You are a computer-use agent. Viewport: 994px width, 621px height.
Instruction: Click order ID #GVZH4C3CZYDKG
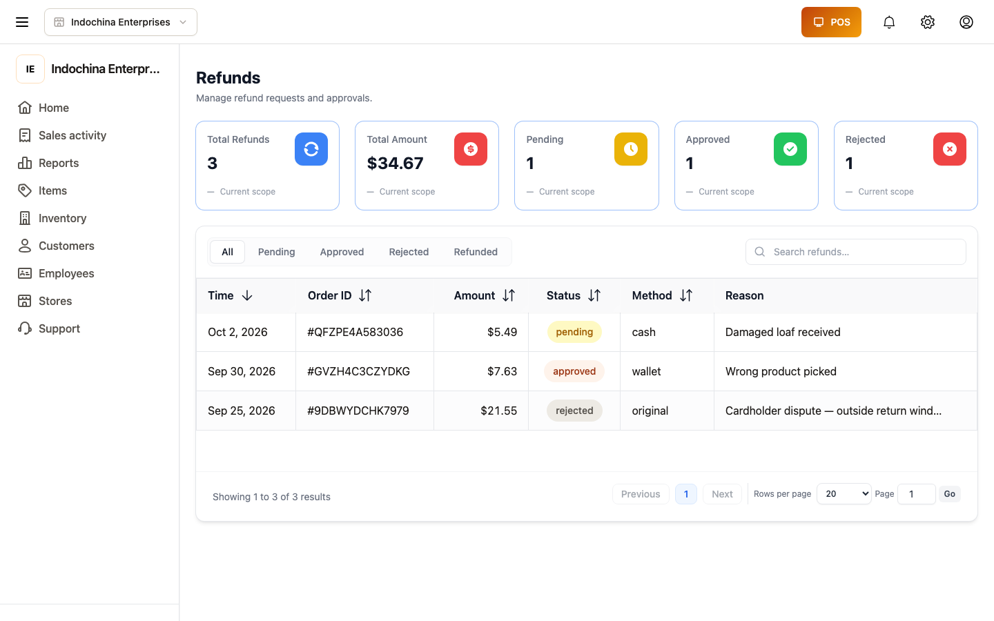click(x=358, y=371)
